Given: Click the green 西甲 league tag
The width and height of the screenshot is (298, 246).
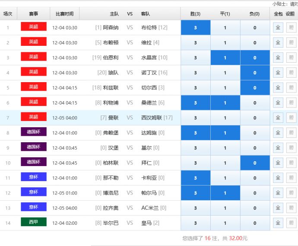Looking at the screenshot, I should (33, 222).
